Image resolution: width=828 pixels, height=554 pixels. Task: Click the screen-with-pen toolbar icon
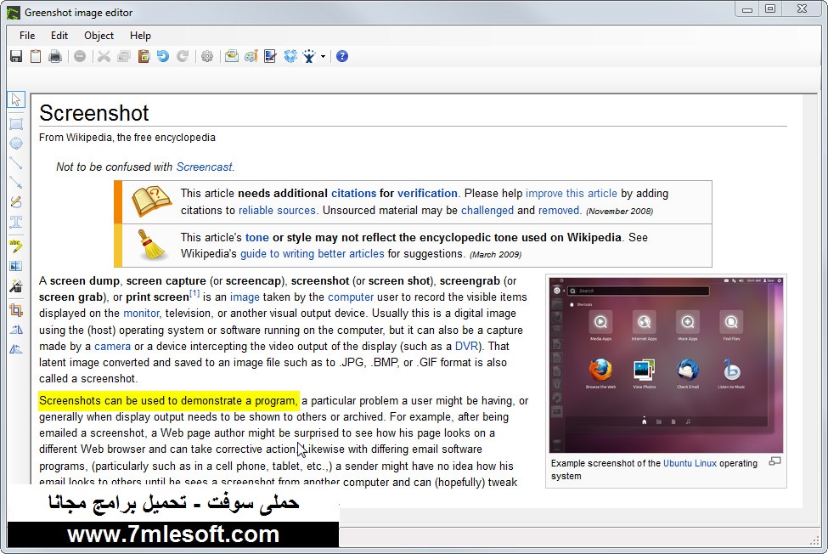click(270, 56)
